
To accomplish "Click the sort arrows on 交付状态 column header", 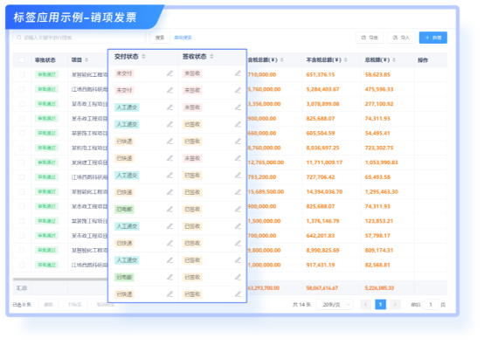I will [143, 57].
